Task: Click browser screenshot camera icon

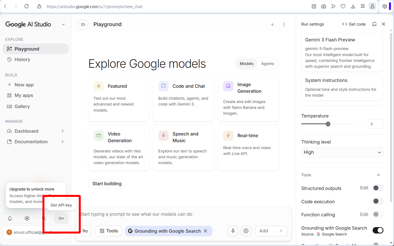Action: pyautogui.click(x=324, y=6)
